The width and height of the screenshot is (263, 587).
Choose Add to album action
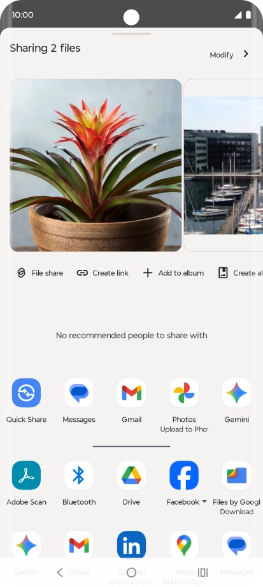click(173, 273)
